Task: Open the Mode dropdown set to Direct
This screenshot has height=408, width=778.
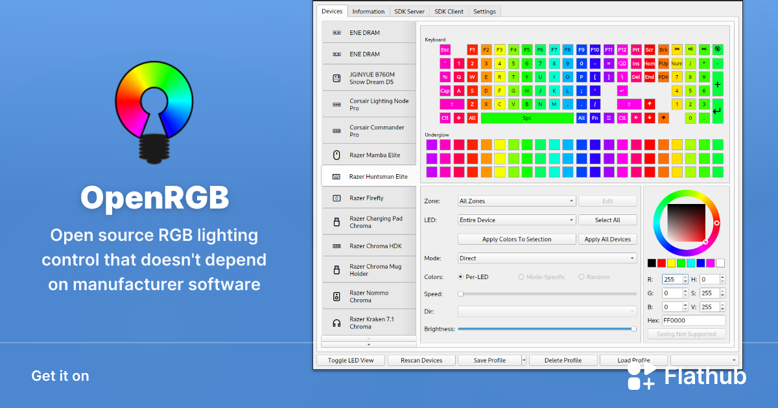Action: (x=547, y=258)
